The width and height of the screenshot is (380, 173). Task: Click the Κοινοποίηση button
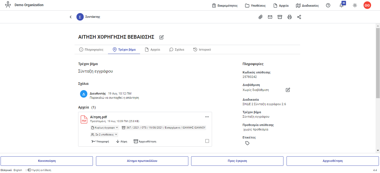click(47, 161)
